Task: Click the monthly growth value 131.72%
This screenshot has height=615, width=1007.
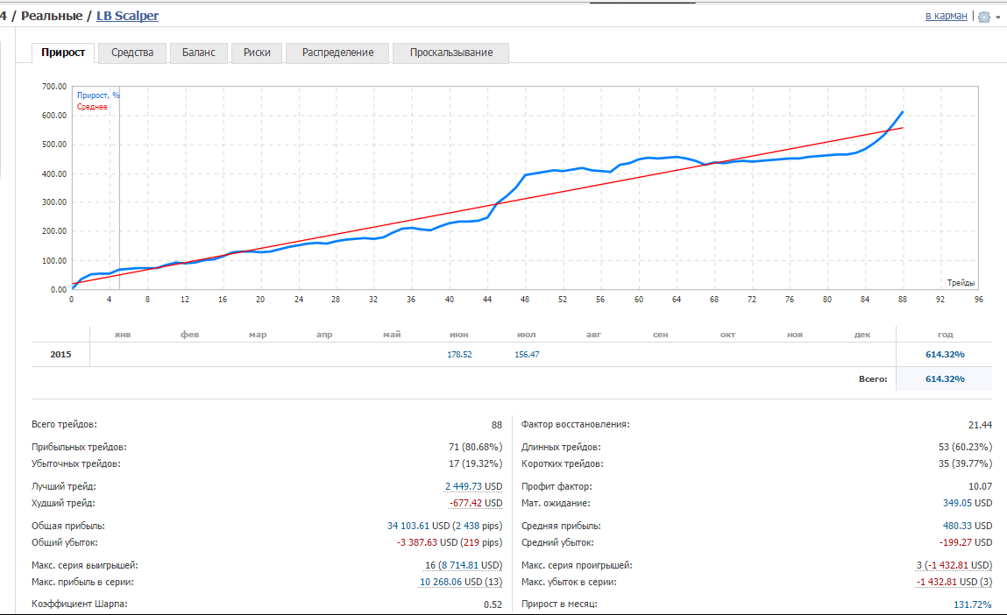Action: [973, 604]
